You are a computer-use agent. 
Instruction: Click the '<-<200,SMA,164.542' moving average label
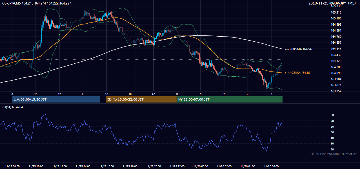[299, 49]
